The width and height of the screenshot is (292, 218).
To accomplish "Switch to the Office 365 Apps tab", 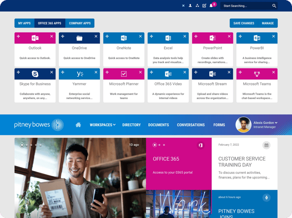I will tap(50, 23).
